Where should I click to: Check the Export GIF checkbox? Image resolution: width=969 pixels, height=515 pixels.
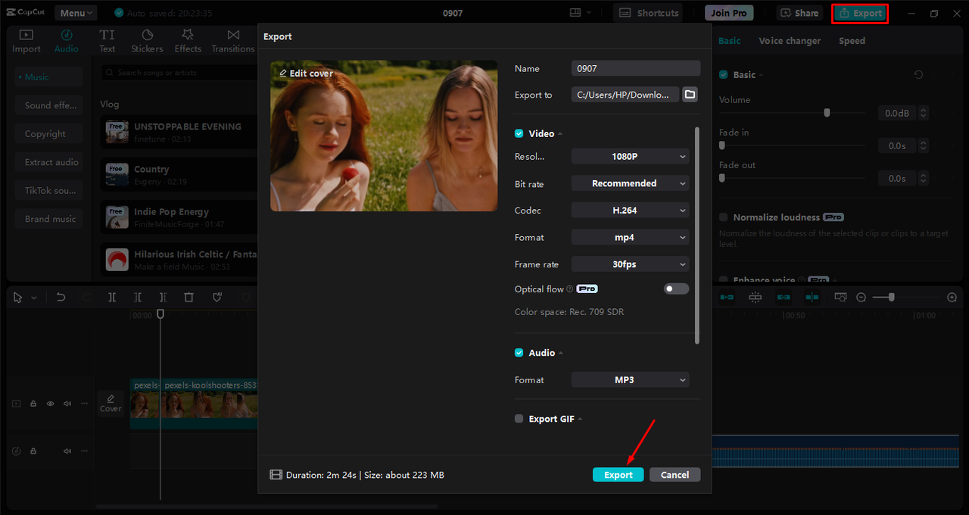tap(519, 419)
